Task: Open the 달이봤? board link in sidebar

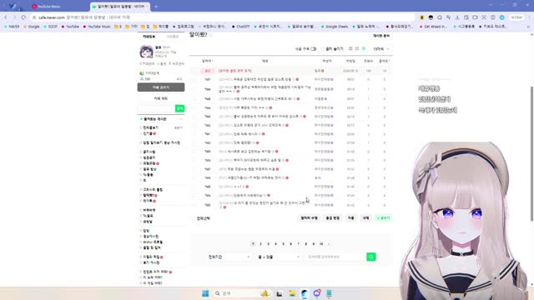Action: (149, 195)
